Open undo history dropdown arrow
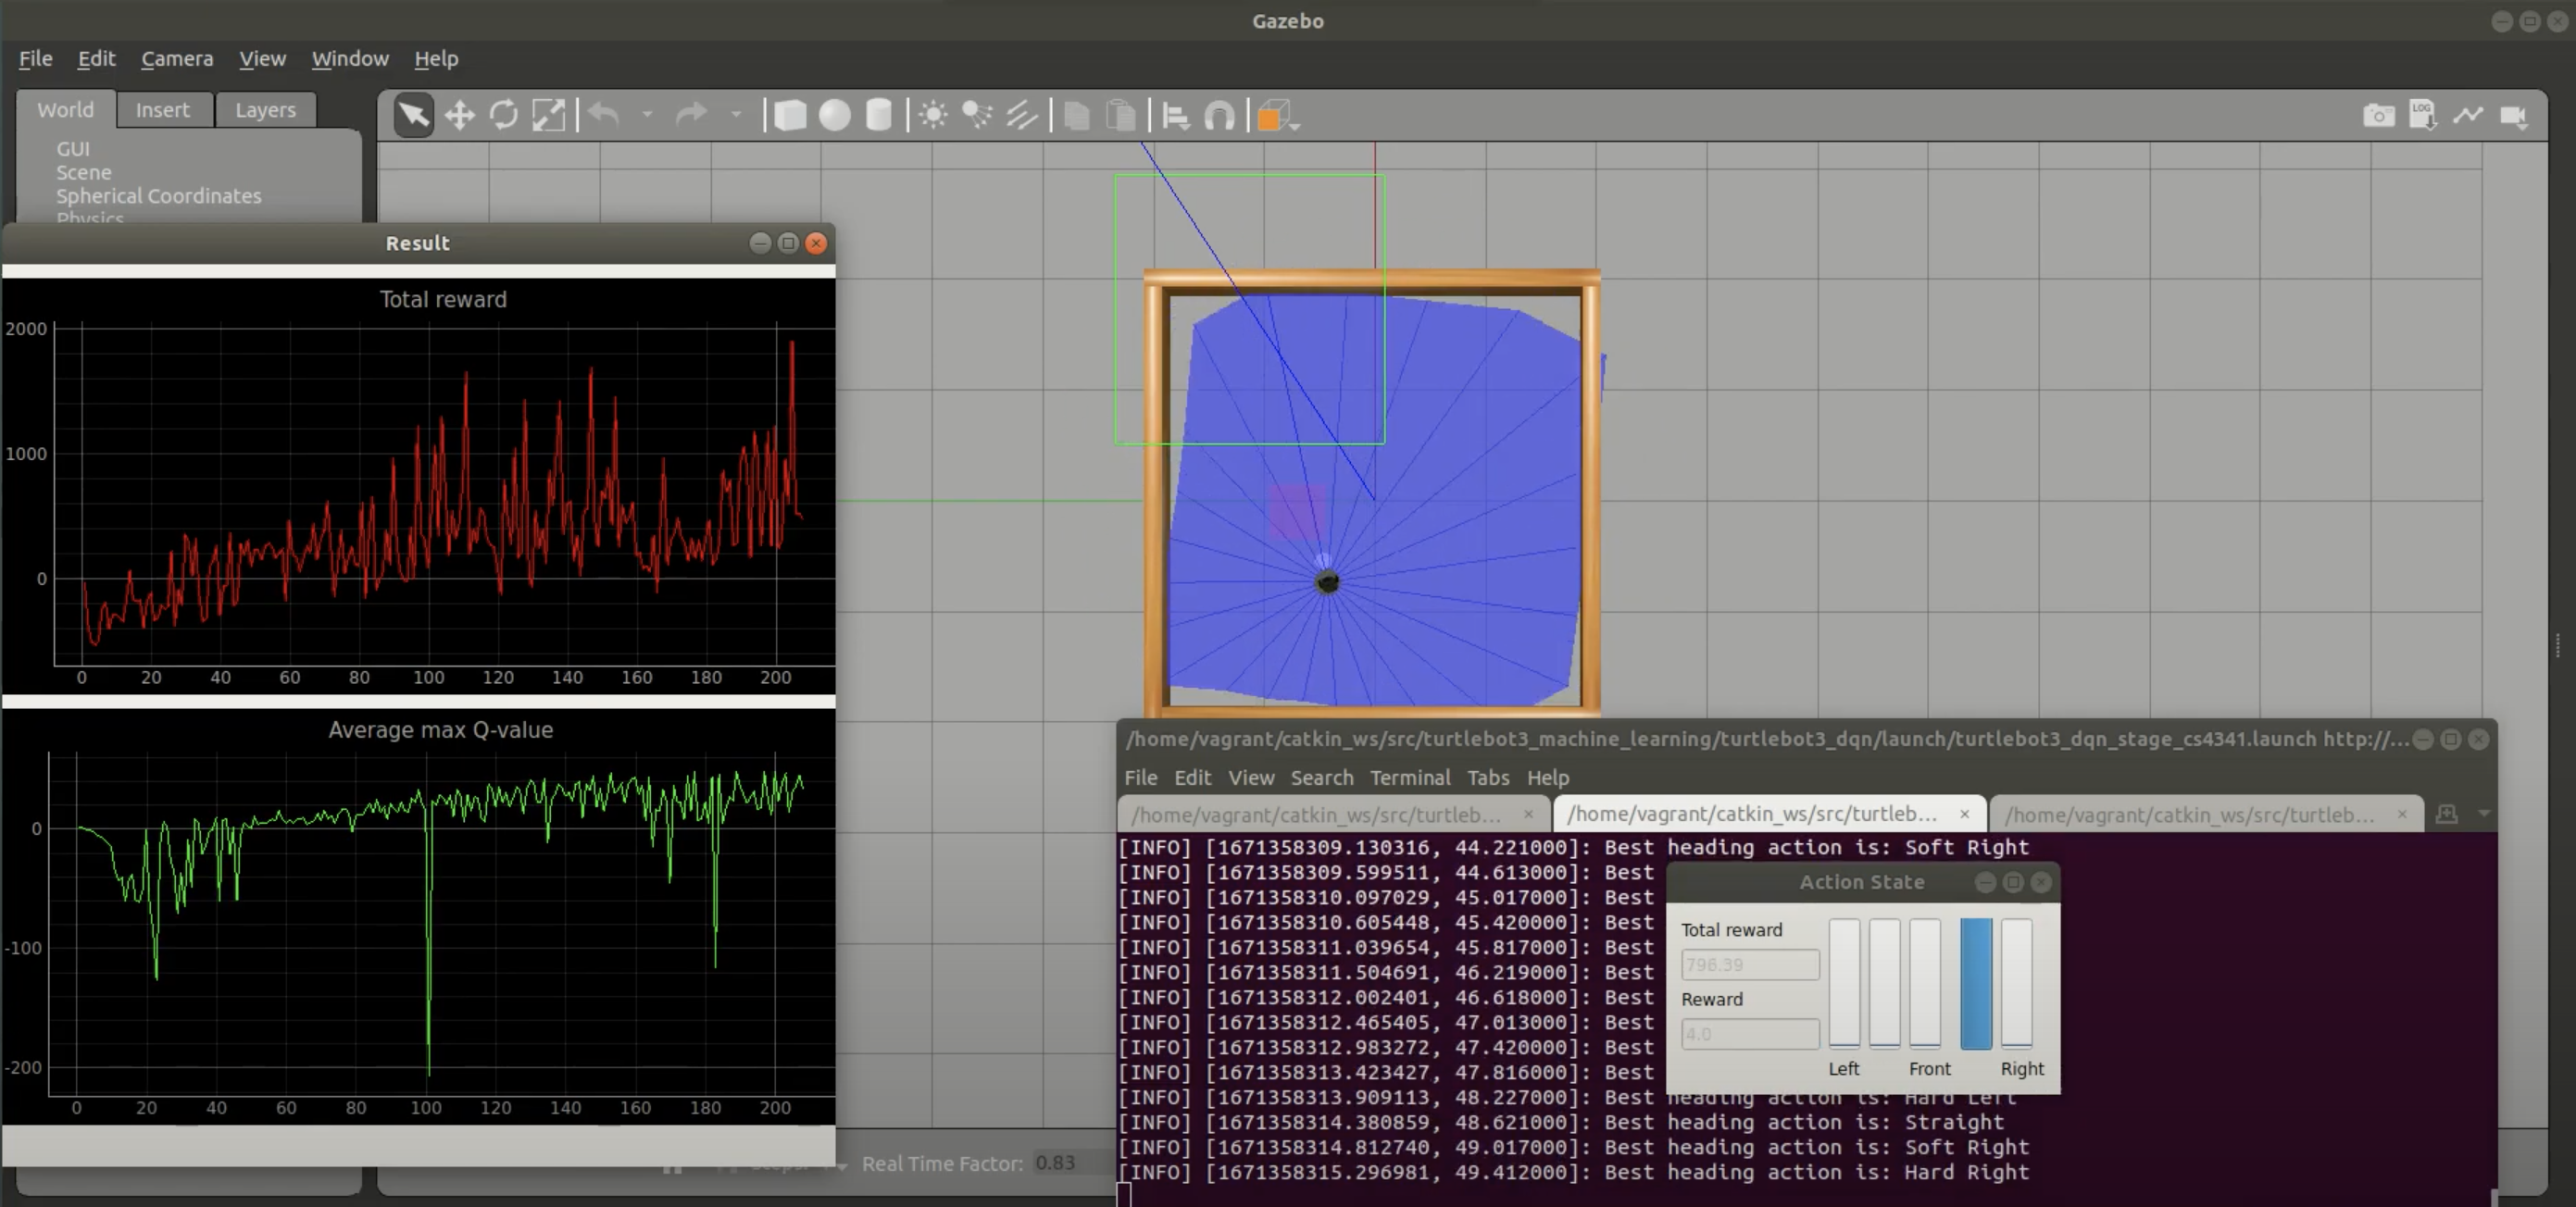 647,115
